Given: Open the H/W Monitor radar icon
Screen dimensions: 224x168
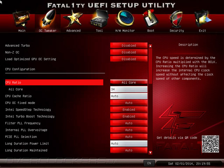Looking at the screenshot, I should (125, 19).
